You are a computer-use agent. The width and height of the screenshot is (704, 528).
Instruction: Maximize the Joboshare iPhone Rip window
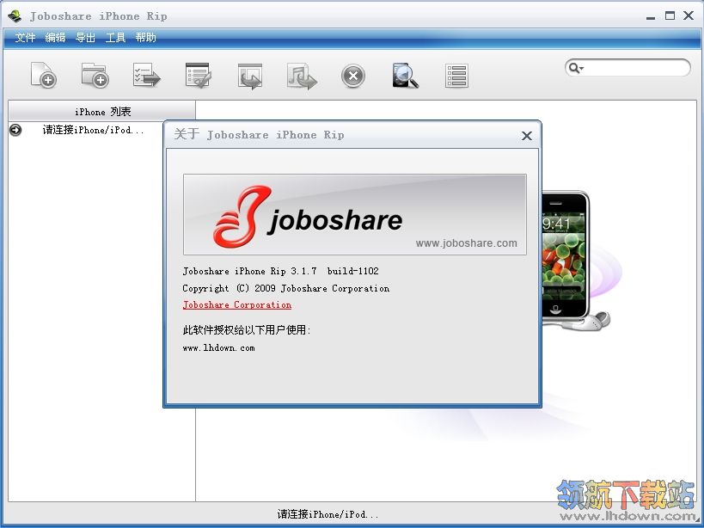(x=670, y=15)
